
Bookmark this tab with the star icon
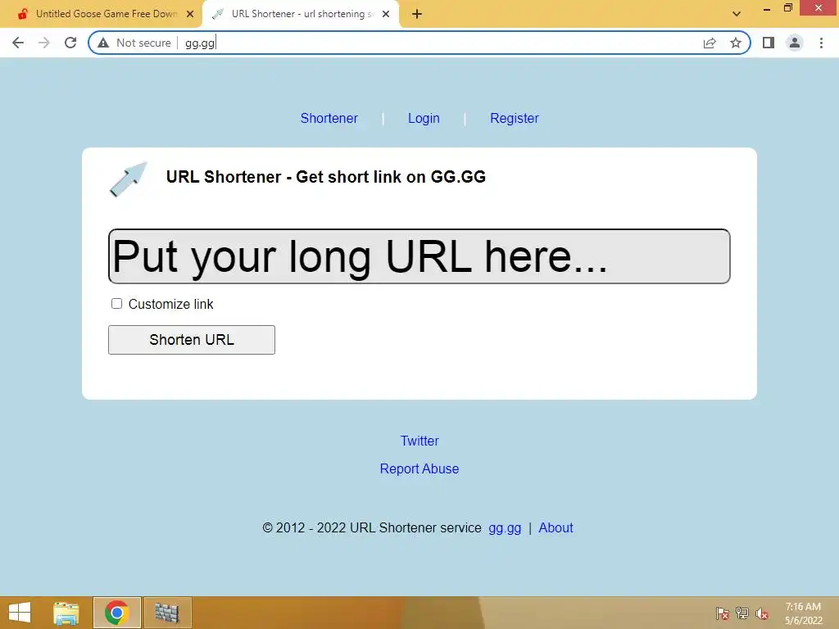pyautogui.click(x=736, y=43)
